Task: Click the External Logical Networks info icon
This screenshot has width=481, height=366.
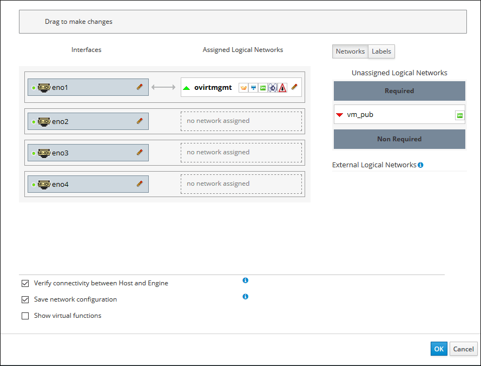Action: pyautogui.click(x=420, y=165)
